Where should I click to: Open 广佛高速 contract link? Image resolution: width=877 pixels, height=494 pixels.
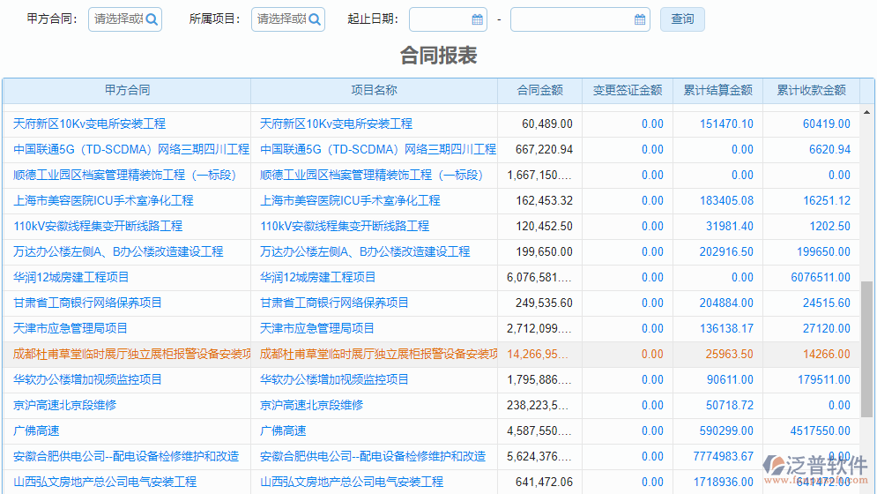click(36, 431)
